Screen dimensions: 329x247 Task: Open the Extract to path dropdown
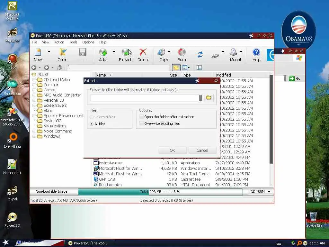tap(200, 98)
